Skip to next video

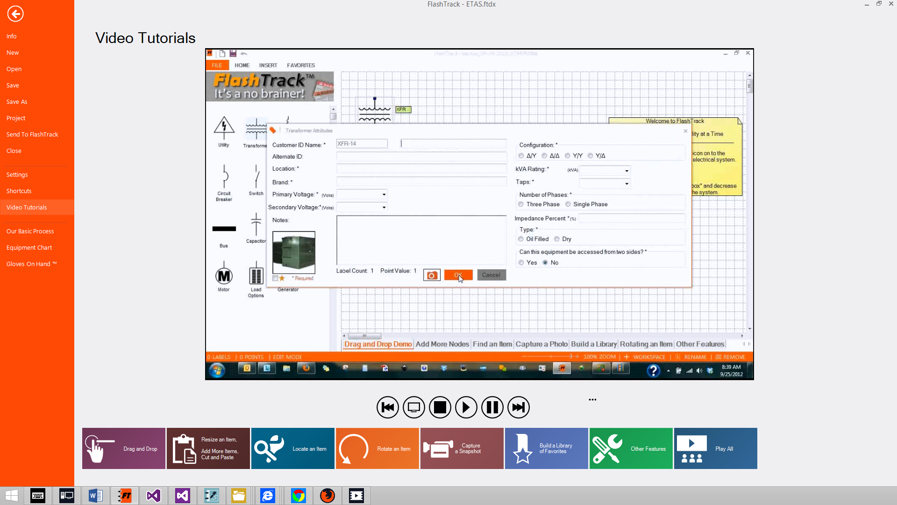pos(519,407)
